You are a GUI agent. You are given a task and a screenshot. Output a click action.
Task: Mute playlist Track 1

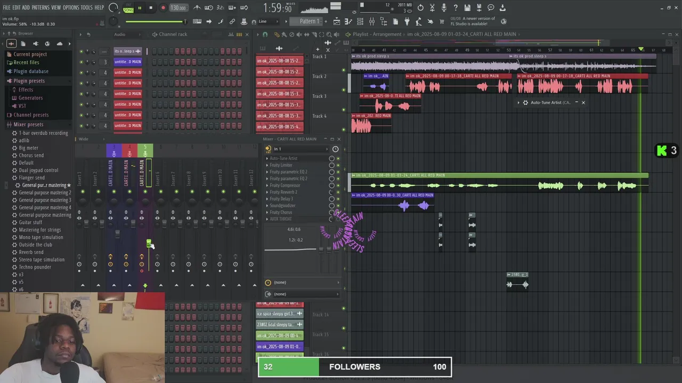pyautogui.click(x=344, y=70)
